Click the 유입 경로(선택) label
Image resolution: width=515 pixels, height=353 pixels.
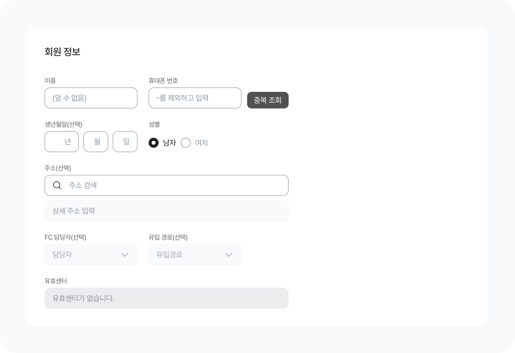tap(168, 237)
